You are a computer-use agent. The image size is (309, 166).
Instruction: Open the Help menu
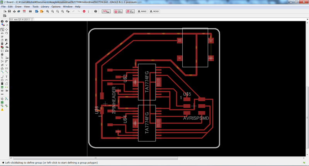coord(78,7)
